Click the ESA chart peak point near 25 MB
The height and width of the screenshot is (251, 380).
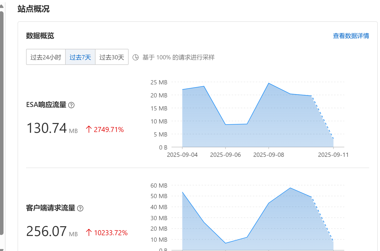click(269, 83)
